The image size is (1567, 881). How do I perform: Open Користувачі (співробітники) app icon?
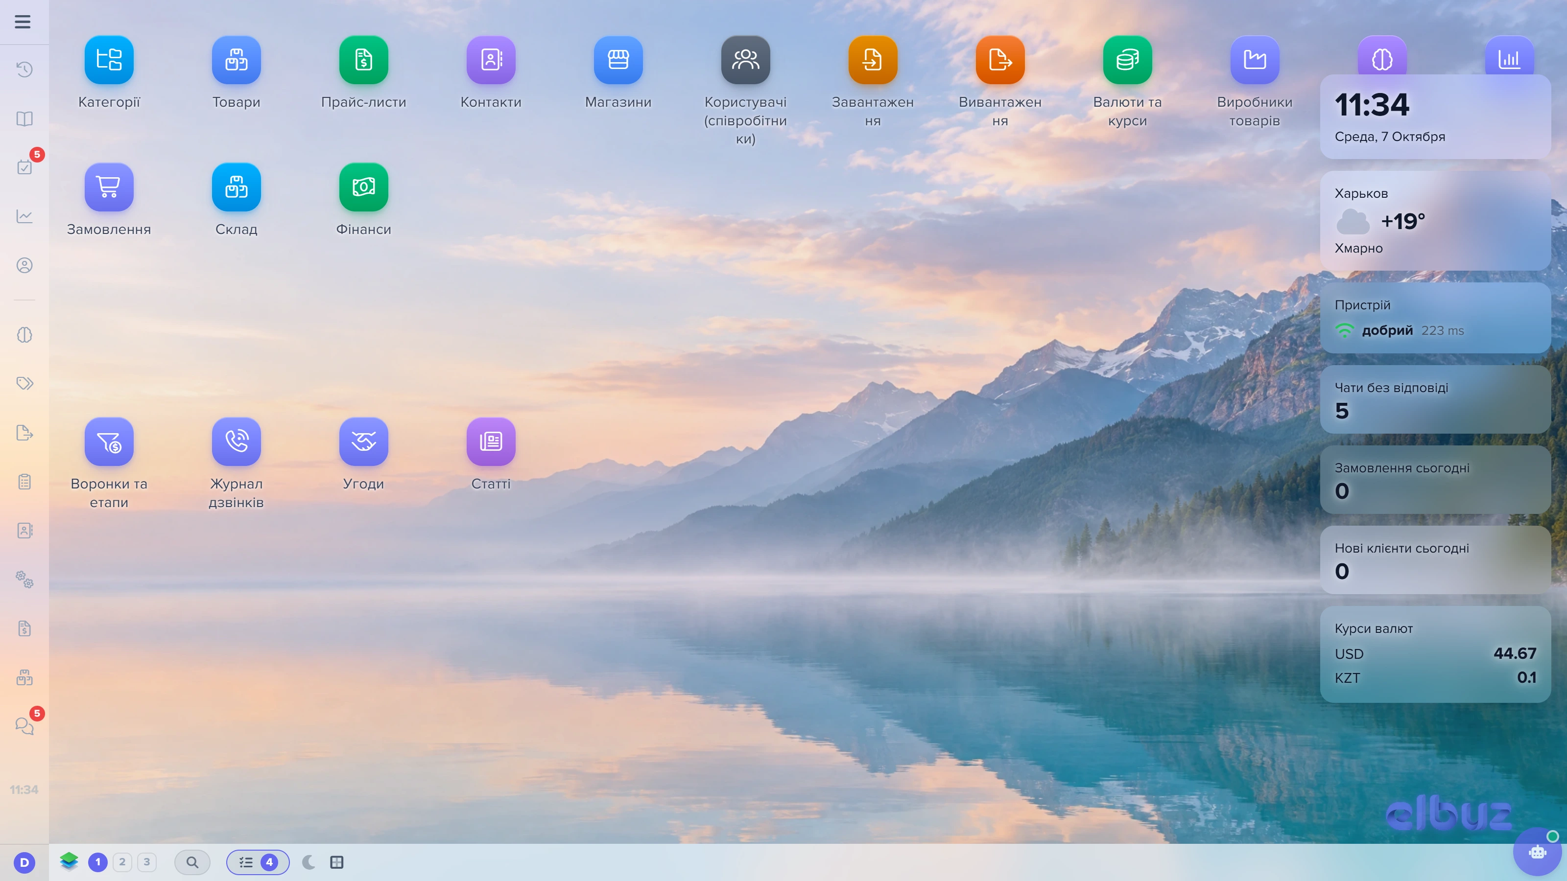point(746,60)
